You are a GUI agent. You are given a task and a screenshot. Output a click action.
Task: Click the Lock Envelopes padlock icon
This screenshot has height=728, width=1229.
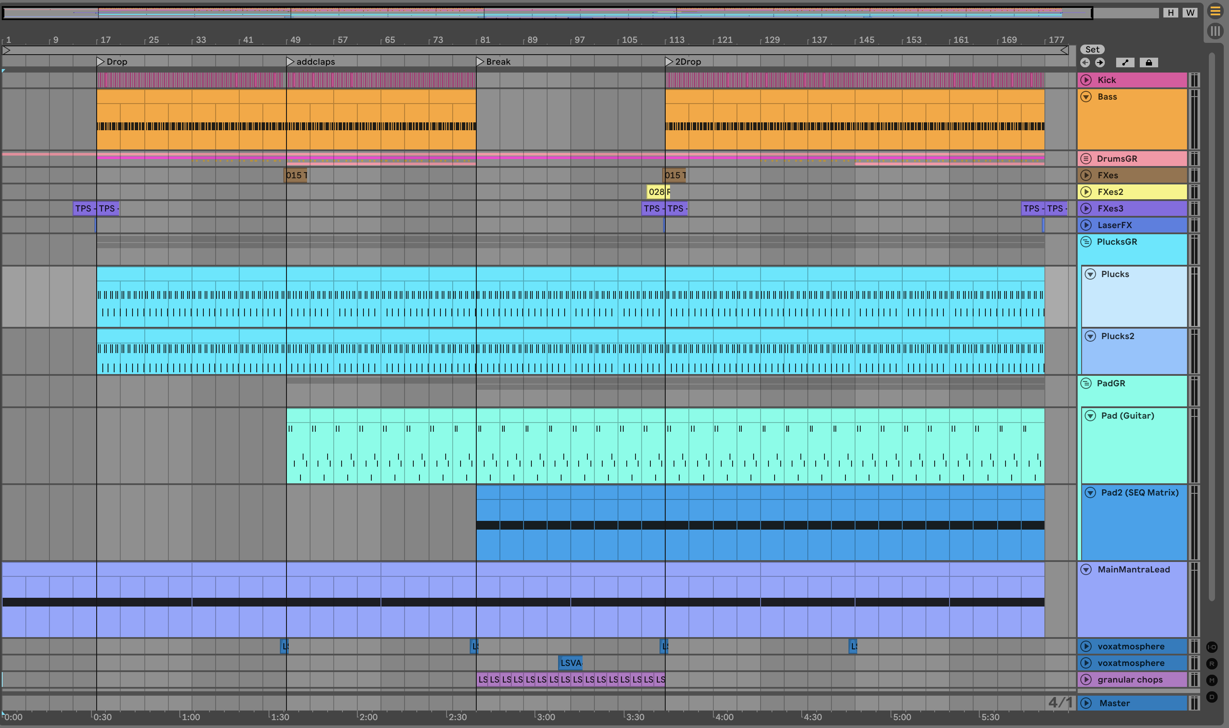1149,62
